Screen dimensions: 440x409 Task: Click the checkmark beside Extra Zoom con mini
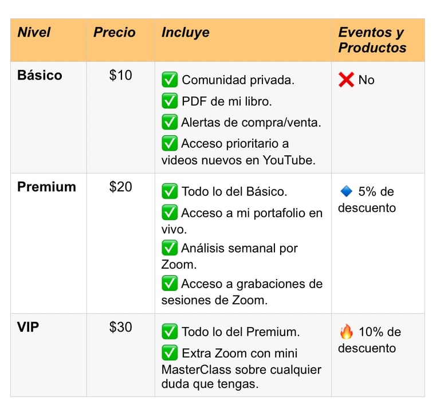point(170,353)
